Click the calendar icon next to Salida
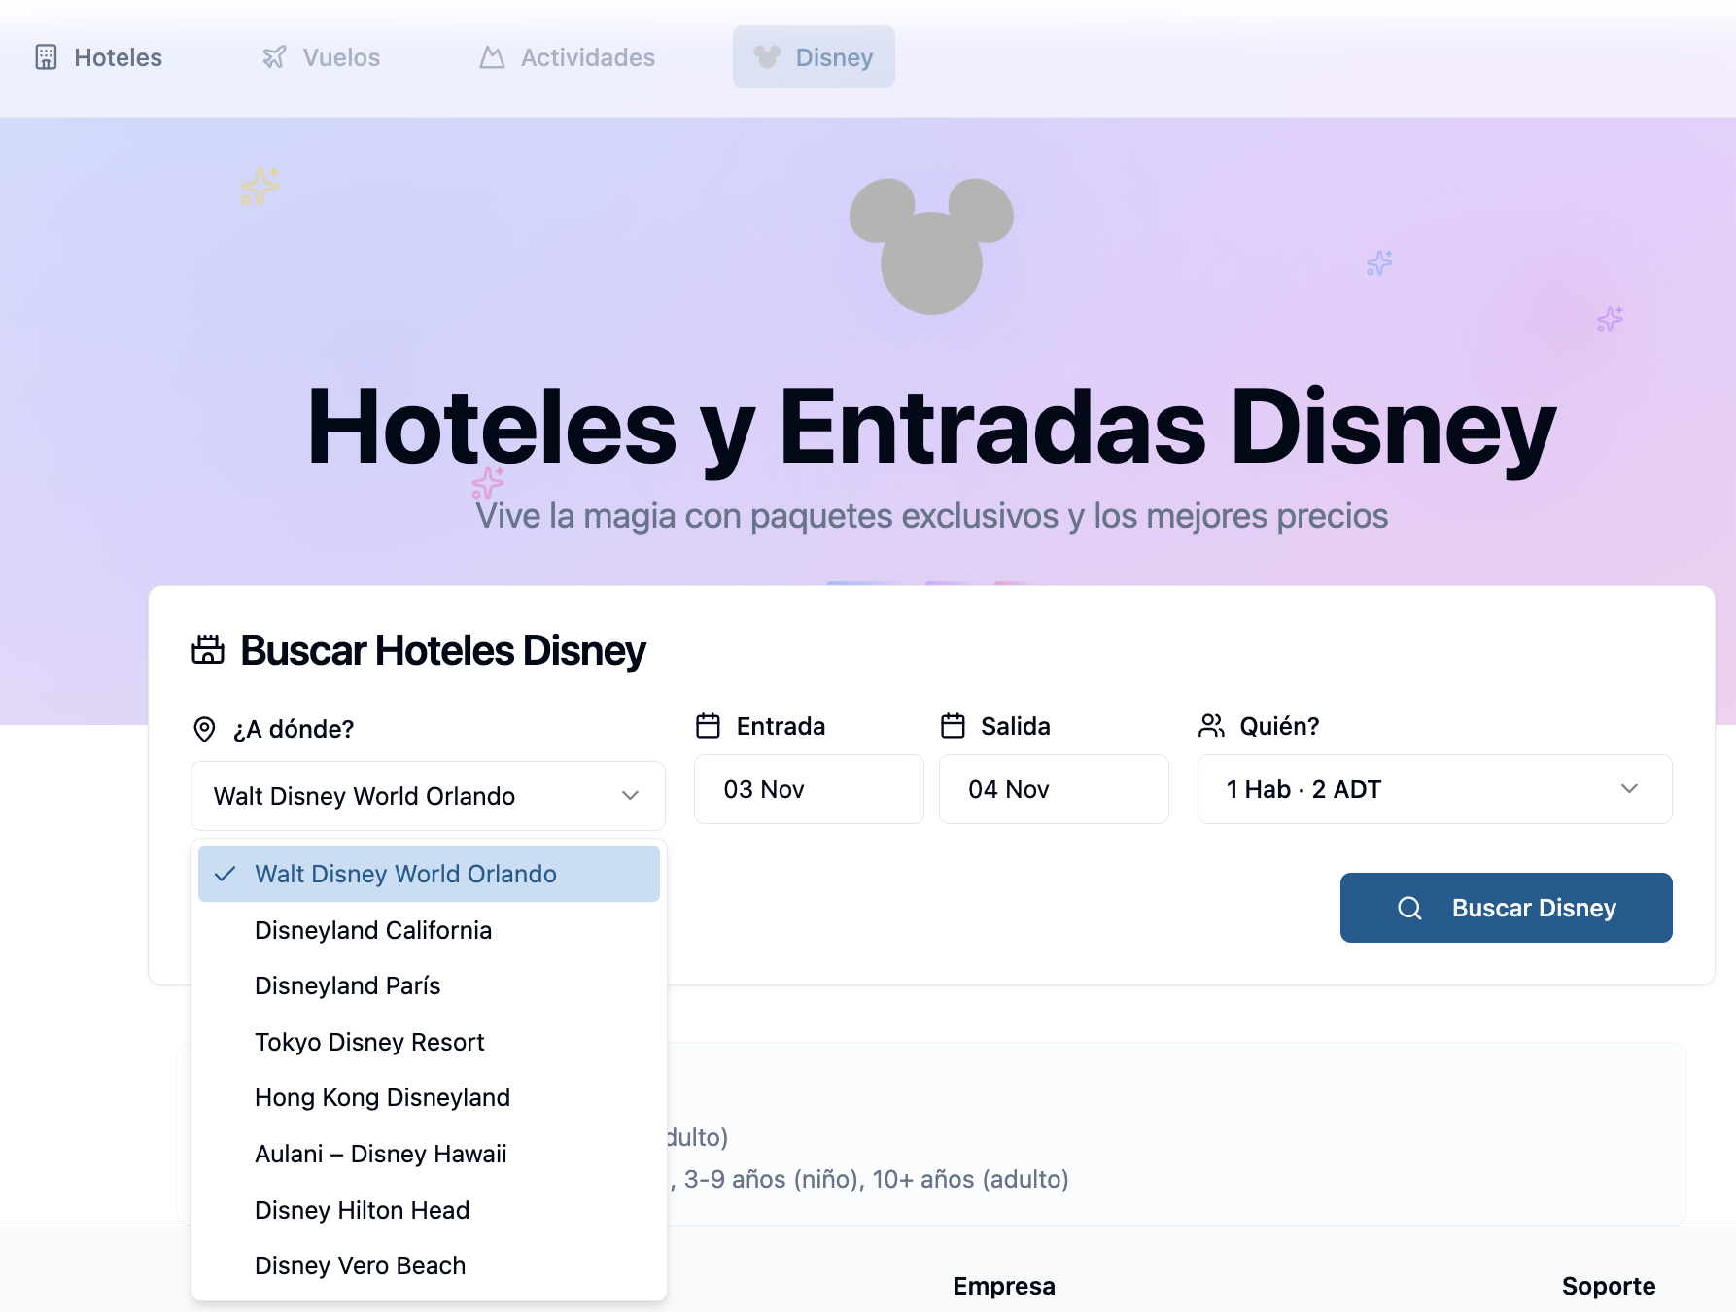Screen dimensions: 1736x1312 (953, 726)
